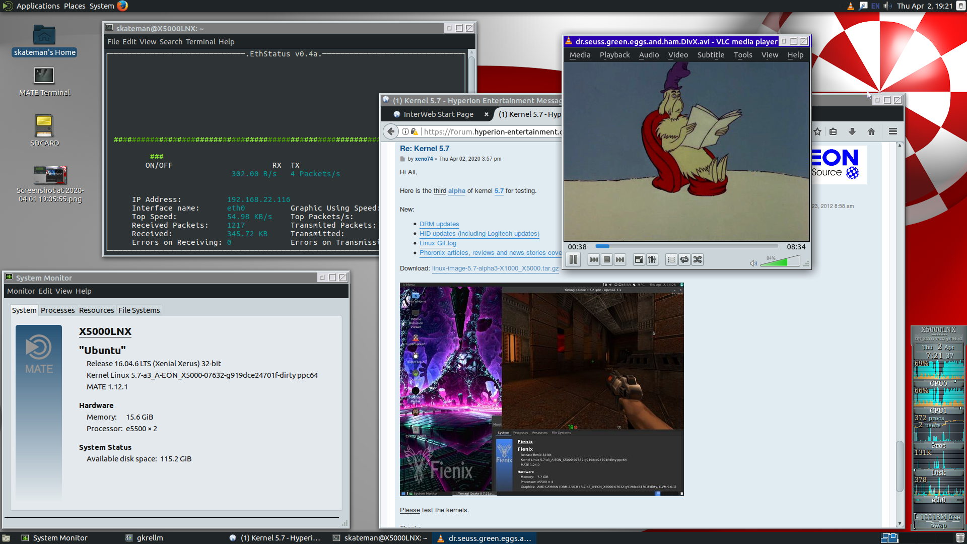967x544 pixels.
Task: Switch to Processes tab in System Monitor
Action: click(x=58, y=310)
